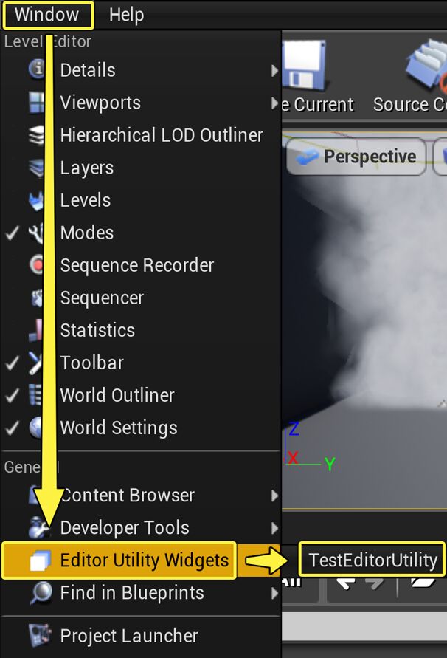Select the Developer Tools menu entry
This screenshot has width=447, height=658.
pos(141,527)
